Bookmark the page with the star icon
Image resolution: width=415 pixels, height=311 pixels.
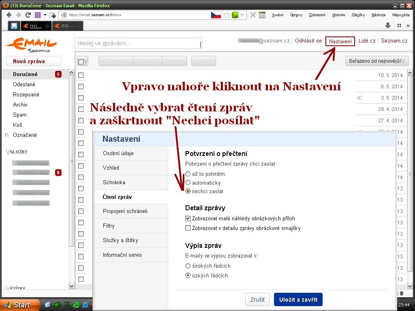(x=227, y=15)
